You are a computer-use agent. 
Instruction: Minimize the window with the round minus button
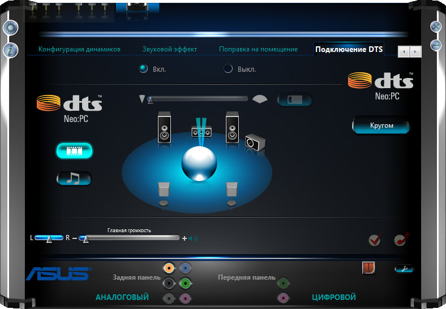click(x=436, y=45)
